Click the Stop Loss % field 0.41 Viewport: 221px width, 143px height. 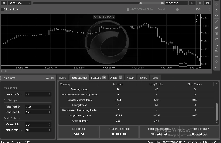[38, 112]
